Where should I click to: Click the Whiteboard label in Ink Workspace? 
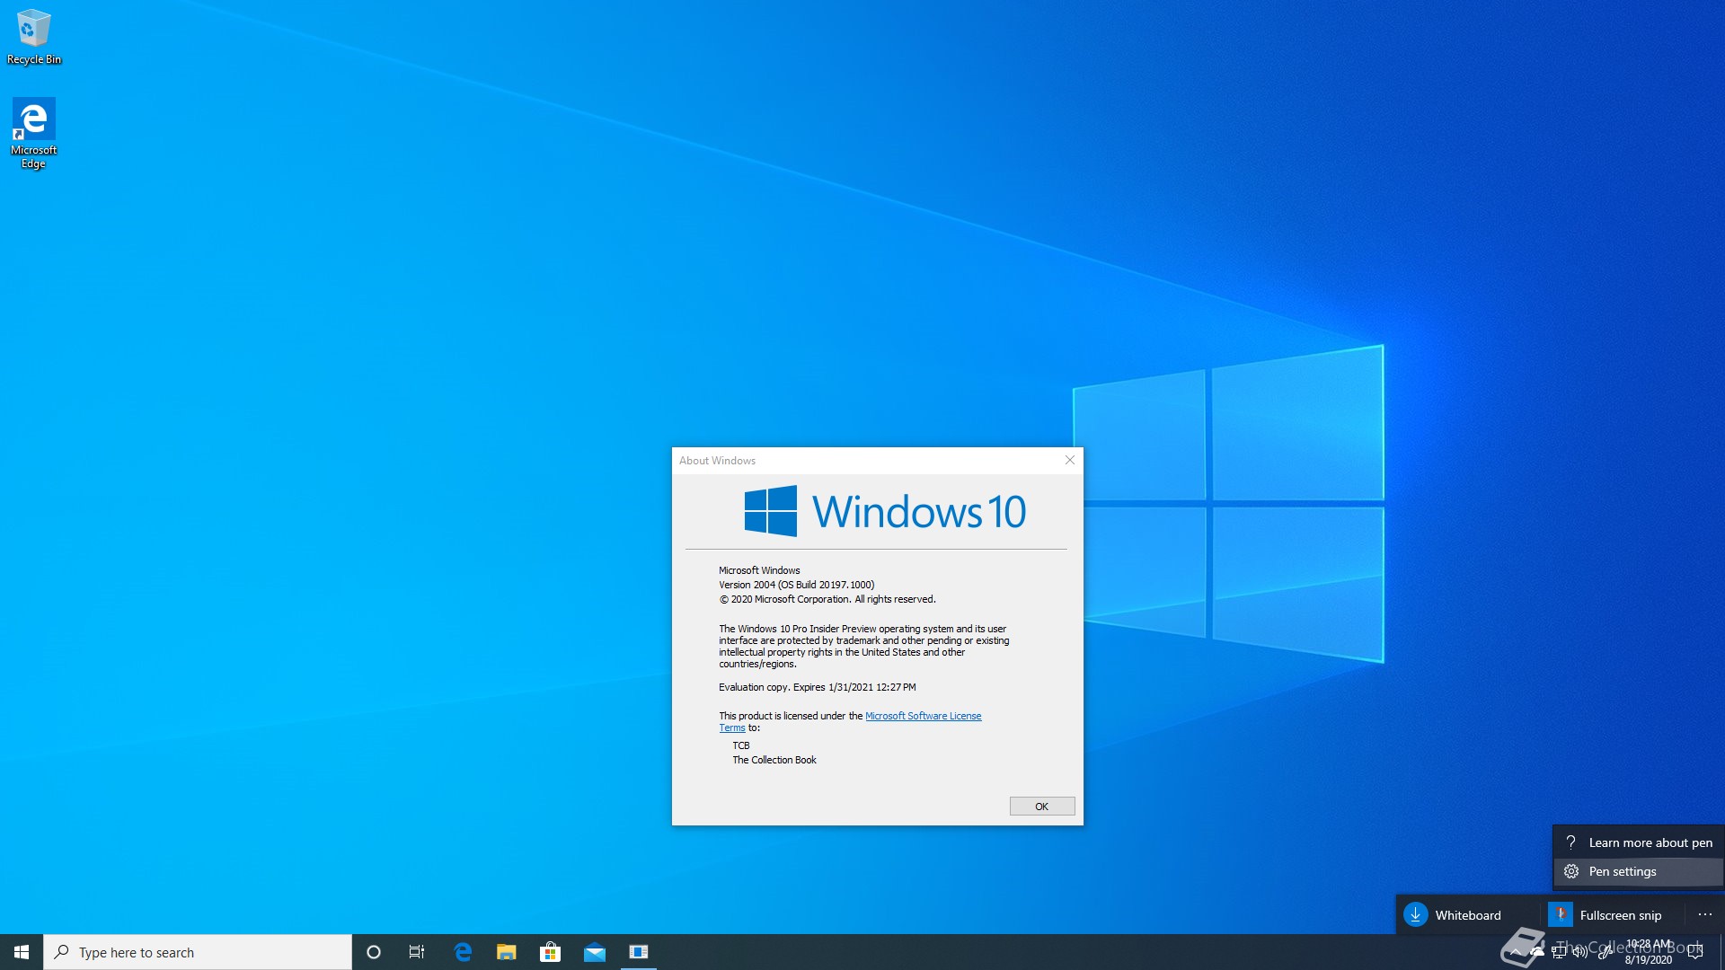(x=1467, y=915)
